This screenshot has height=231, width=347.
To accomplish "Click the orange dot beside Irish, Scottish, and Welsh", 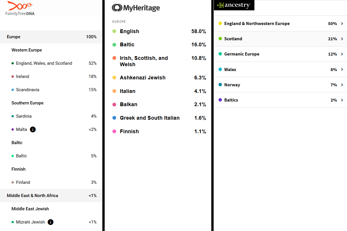I will coord(114,58).
